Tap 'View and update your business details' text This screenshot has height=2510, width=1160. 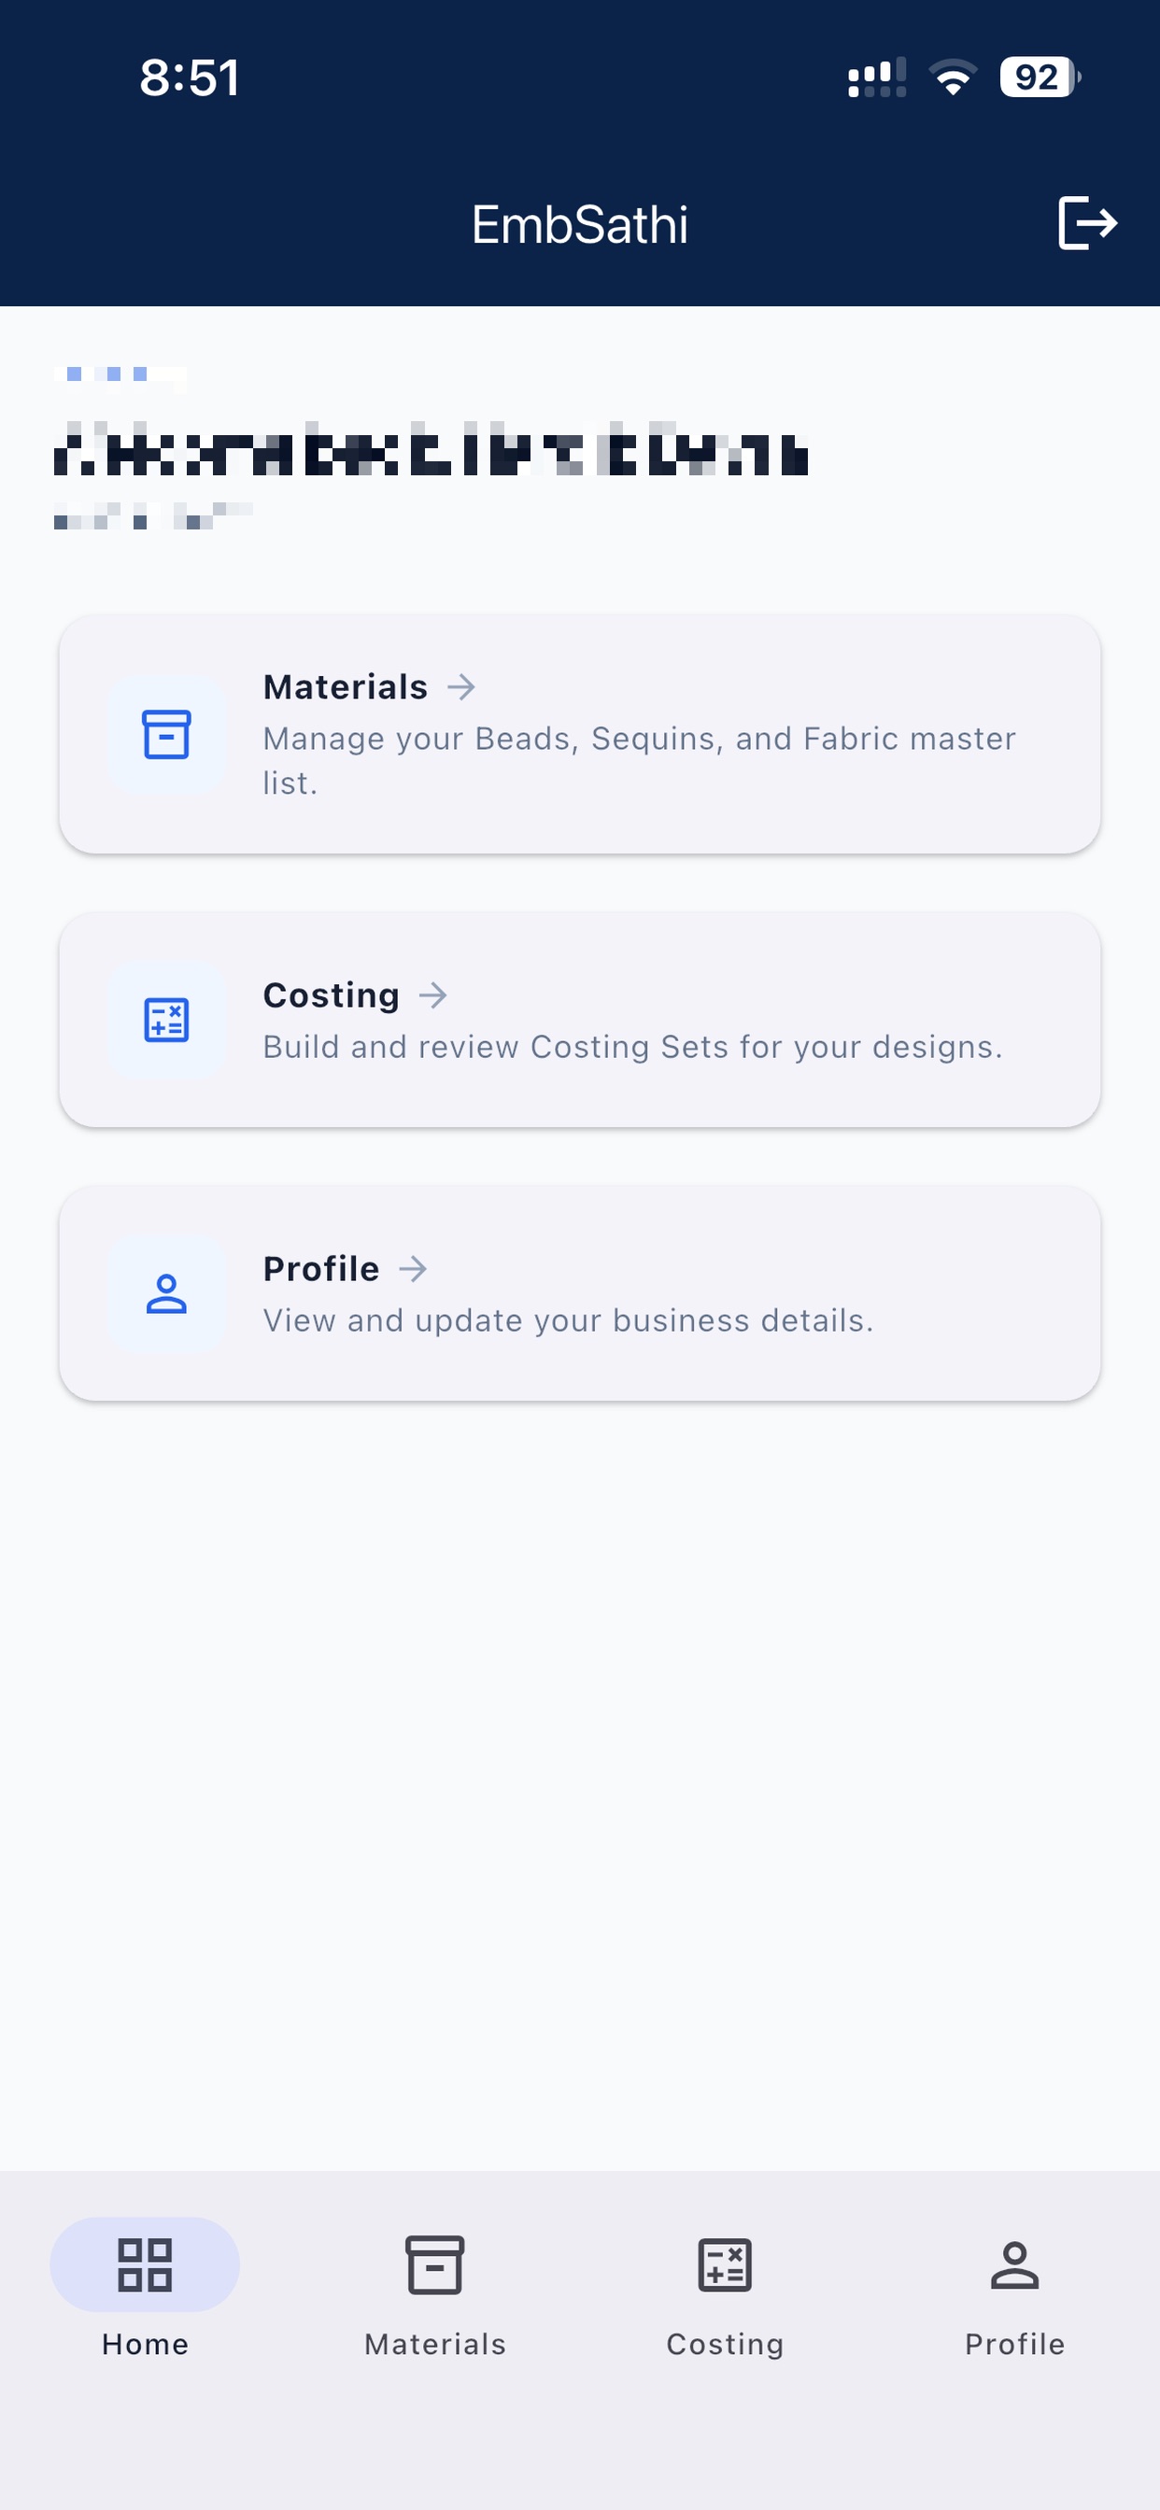(568, 1320)
